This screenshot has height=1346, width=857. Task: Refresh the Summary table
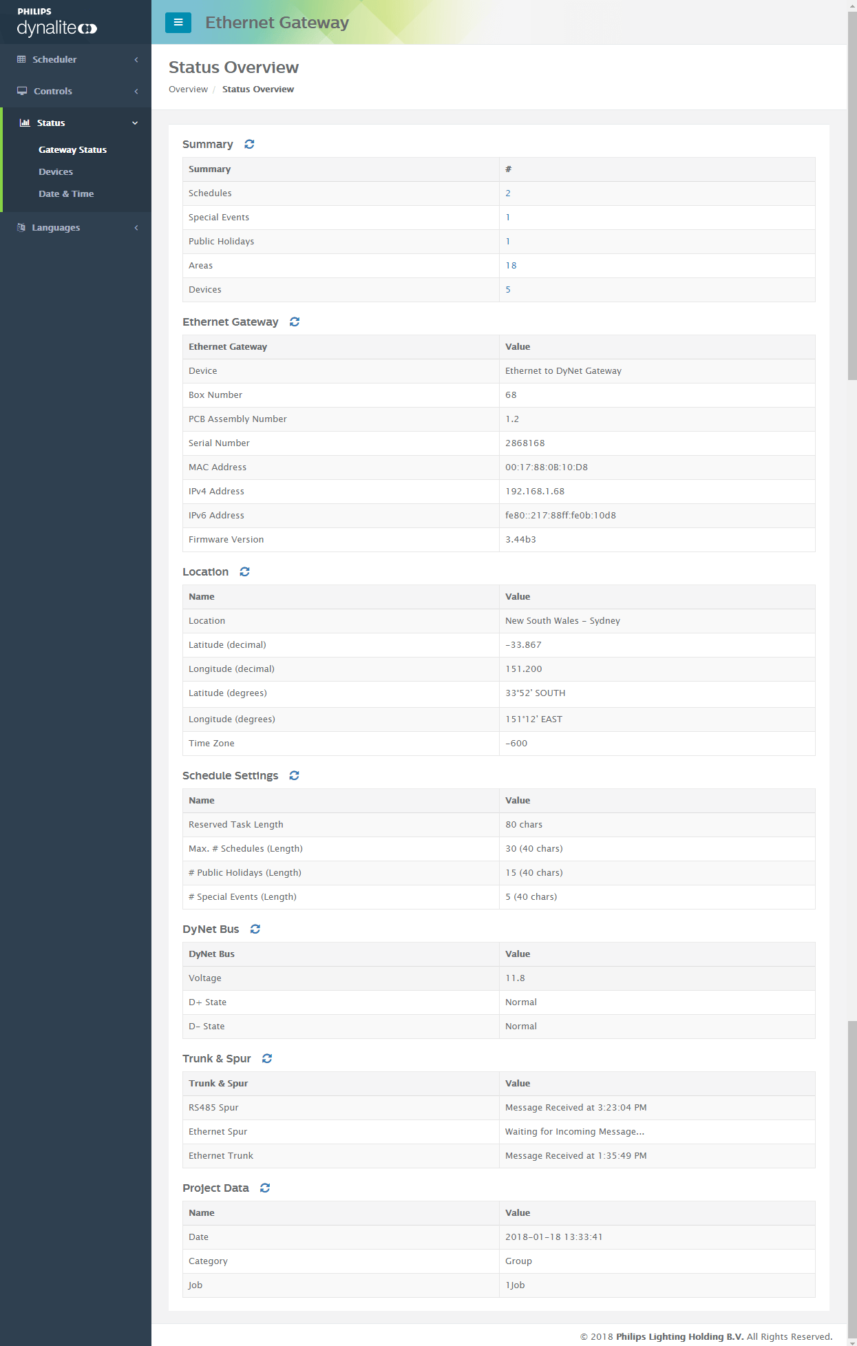(x=249, y=145)
